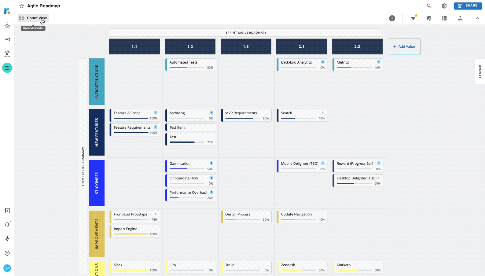Open the Update Navigation card
The height and width of the screenshot is (276, 485).
pos(302,217)
